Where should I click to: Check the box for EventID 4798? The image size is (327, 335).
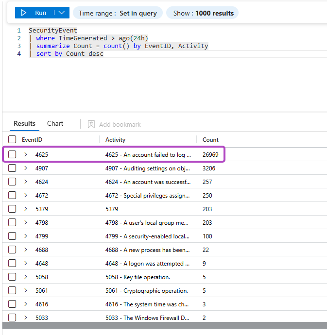[x=12, y=222]
